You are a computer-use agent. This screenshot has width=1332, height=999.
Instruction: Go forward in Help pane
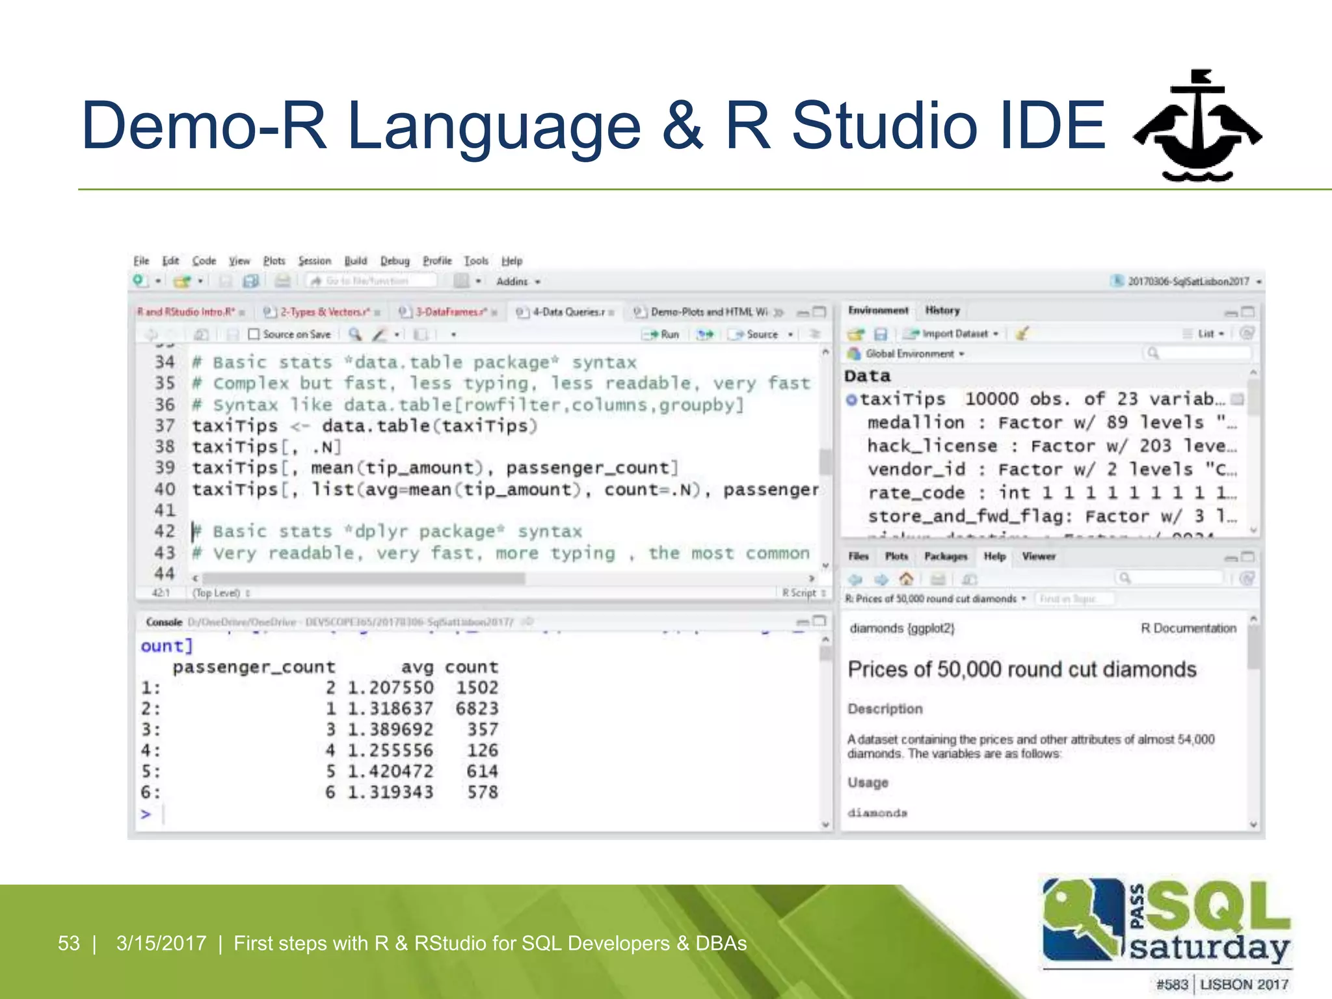pos(881,579)
